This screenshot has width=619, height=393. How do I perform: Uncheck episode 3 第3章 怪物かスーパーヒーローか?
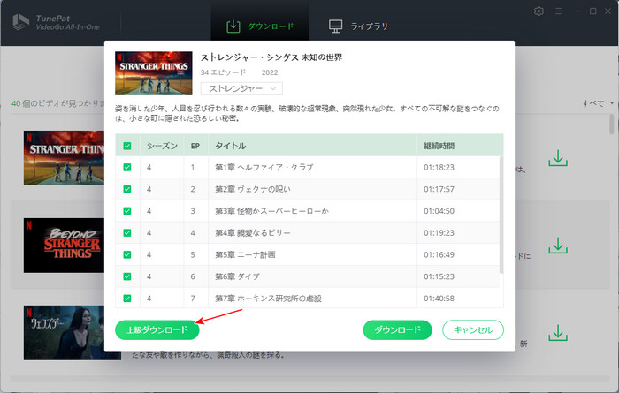coord(127,211)
